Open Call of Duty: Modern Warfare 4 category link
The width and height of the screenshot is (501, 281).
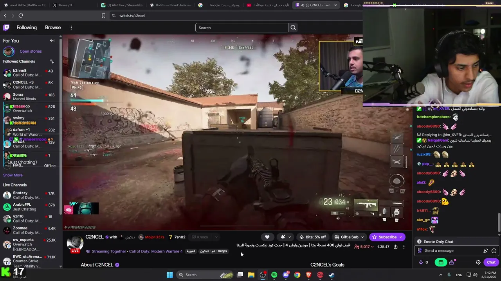(x=156, y=251)
